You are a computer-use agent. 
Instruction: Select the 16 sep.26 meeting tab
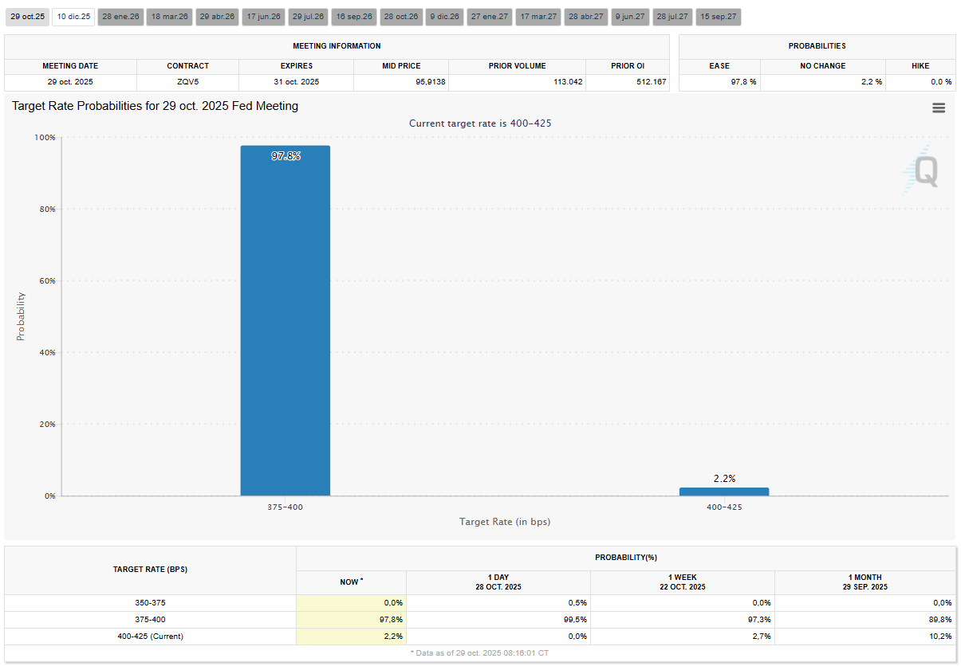click(354, 17)
